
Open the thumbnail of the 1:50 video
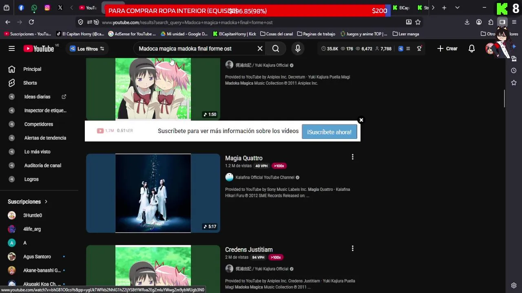click(x=153, y=89)
